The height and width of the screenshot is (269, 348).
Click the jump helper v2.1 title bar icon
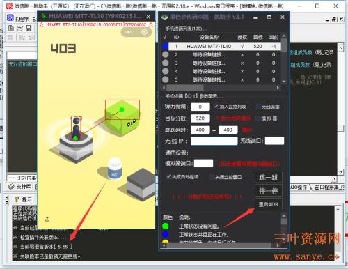point(165,17)
